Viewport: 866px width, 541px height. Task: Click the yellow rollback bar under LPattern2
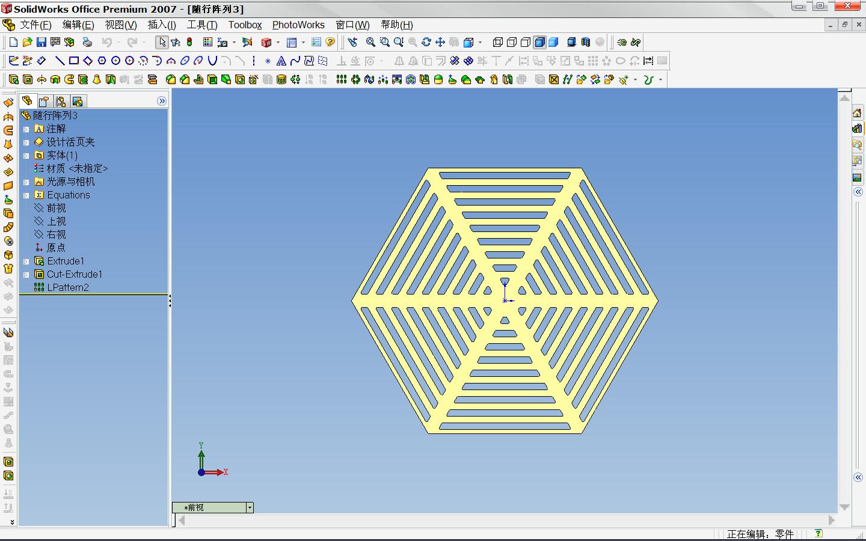93,295
